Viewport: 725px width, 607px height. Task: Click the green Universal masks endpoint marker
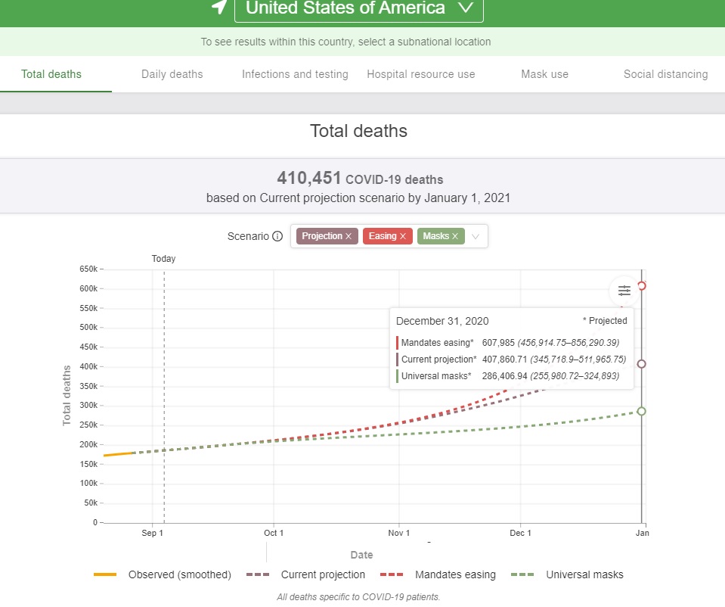(641, 411)
